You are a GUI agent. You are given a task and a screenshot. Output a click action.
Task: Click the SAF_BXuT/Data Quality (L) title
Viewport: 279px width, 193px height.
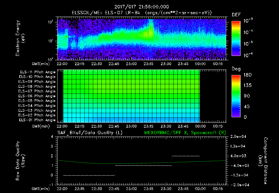[90, 133]
